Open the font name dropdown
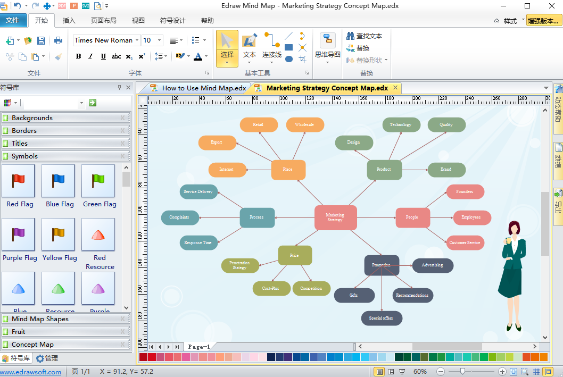Image resolution: width=563 pixels, height=377 pixels. (137, 40)
